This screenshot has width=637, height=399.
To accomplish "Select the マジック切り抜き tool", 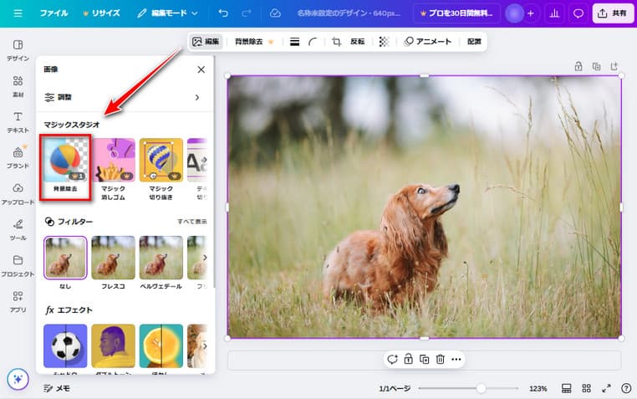I will click(x=161, y=170).
